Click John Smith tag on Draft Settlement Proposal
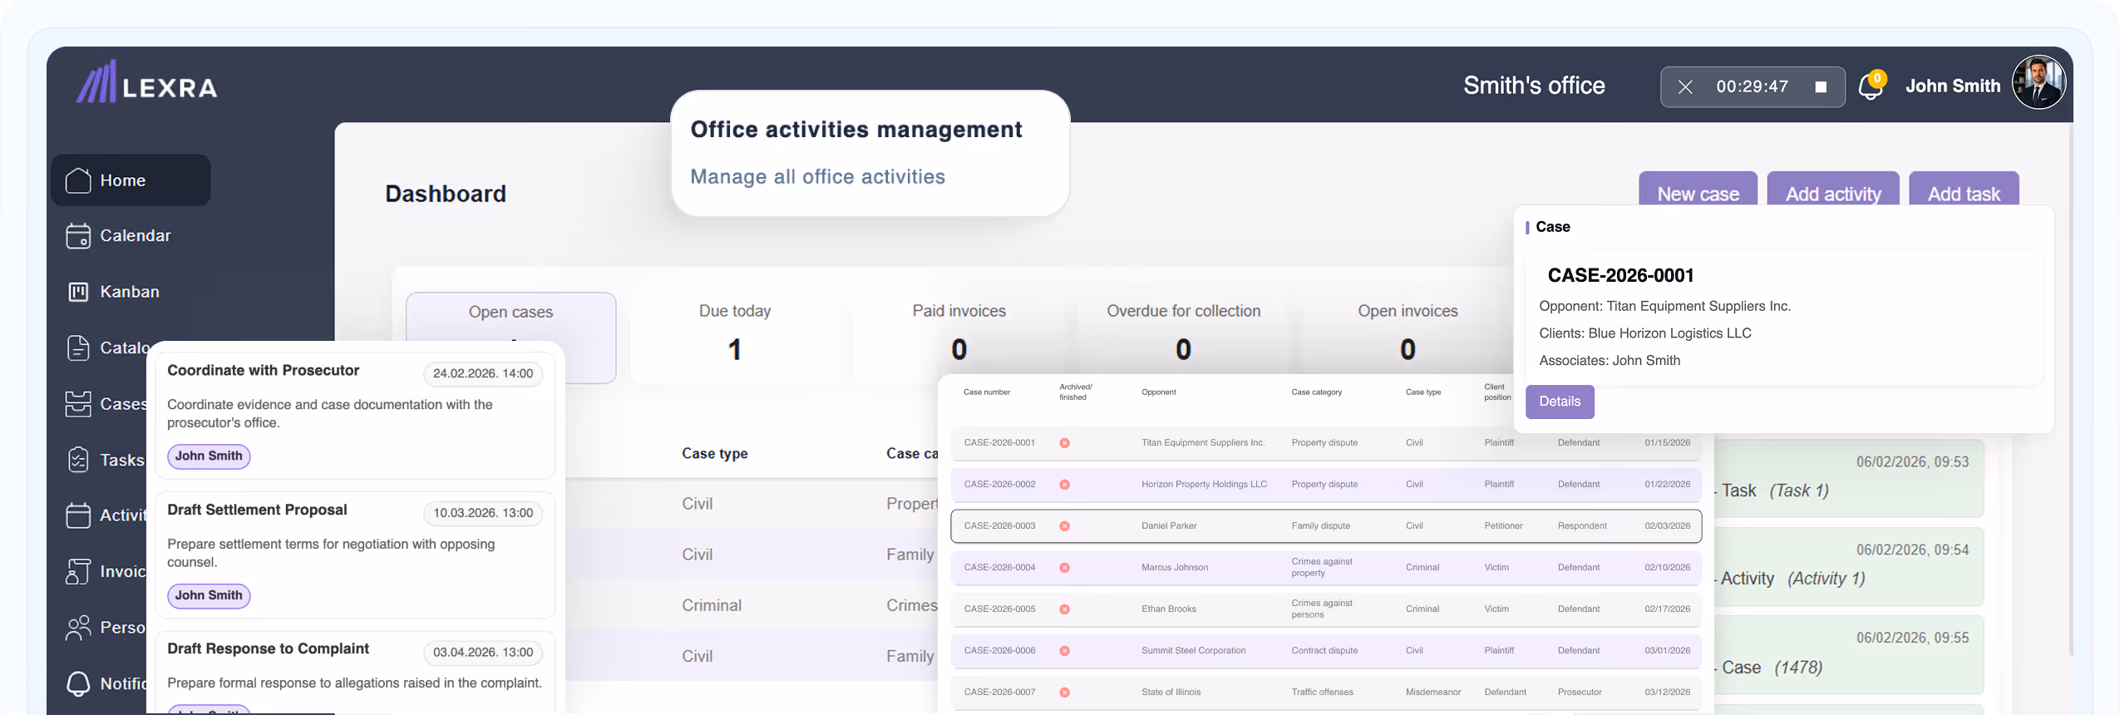 point(209,596)
